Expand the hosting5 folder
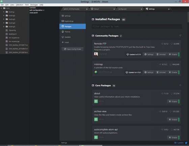 click(x=4, y=27)
